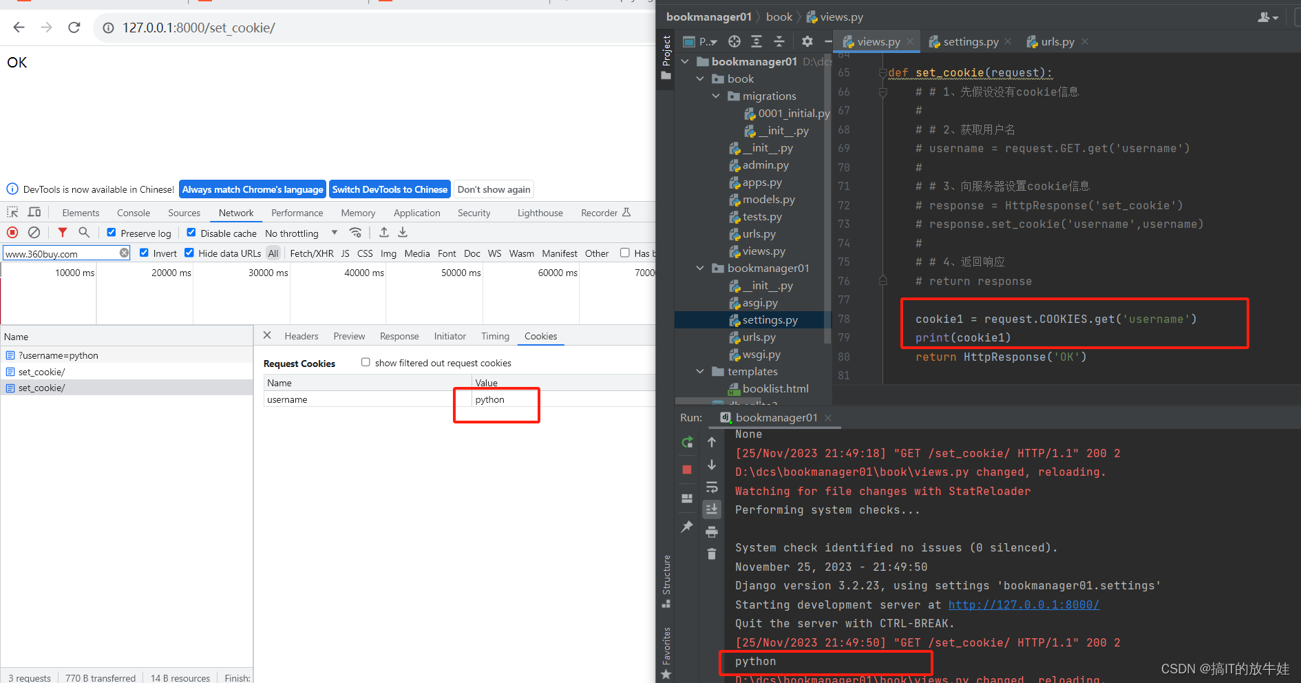Viewport: 1301px width, 683px height.
Task: Open network conditions wifi icon
Action: pos(355,233)
